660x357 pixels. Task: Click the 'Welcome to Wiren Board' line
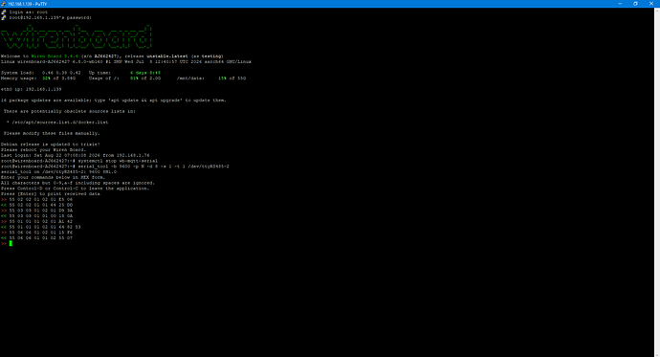pyautogui.click(x=112, y=56)
